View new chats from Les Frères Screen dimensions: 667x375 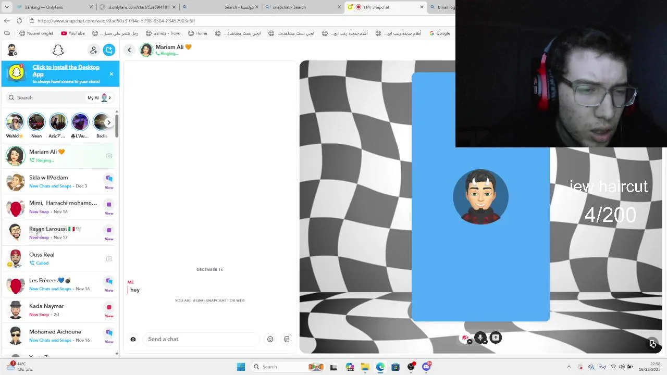pos(109,284)
